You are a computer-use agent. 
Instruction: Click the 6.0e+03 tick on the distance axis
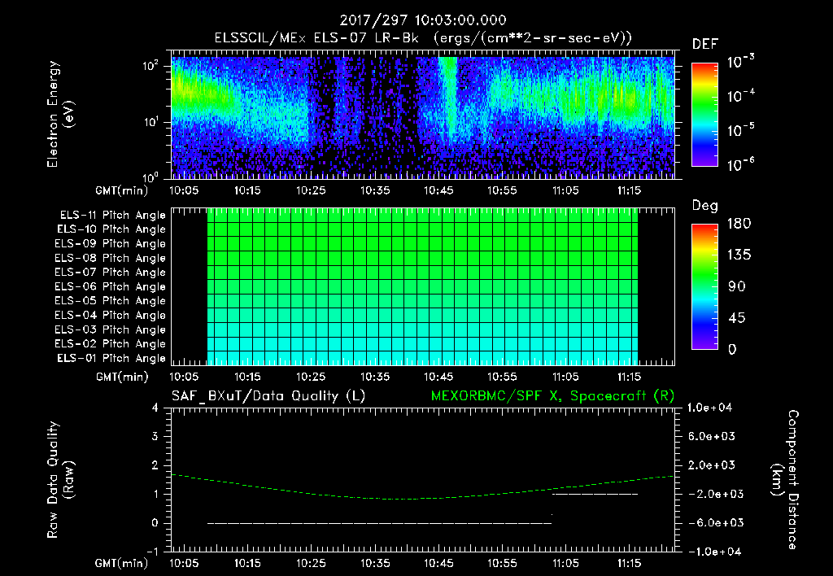pos(713,436)
